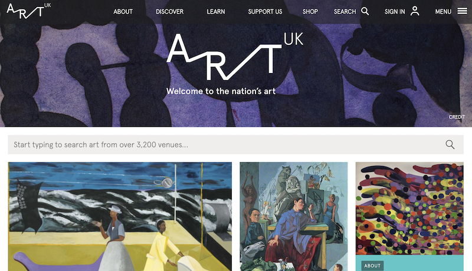Open the seated woman in blue painting
Viewport: 472px width, 271px height.
pos(293,217)
